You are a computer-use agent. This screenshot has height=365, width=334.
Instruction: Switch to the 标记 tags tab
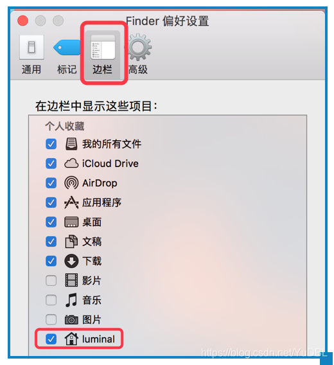67,55
